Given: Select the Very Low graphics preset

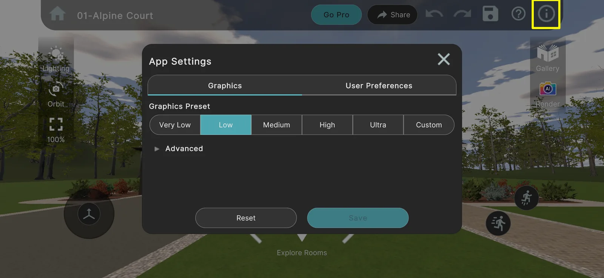Looking at the screenshot, I should tap(175, 125).
